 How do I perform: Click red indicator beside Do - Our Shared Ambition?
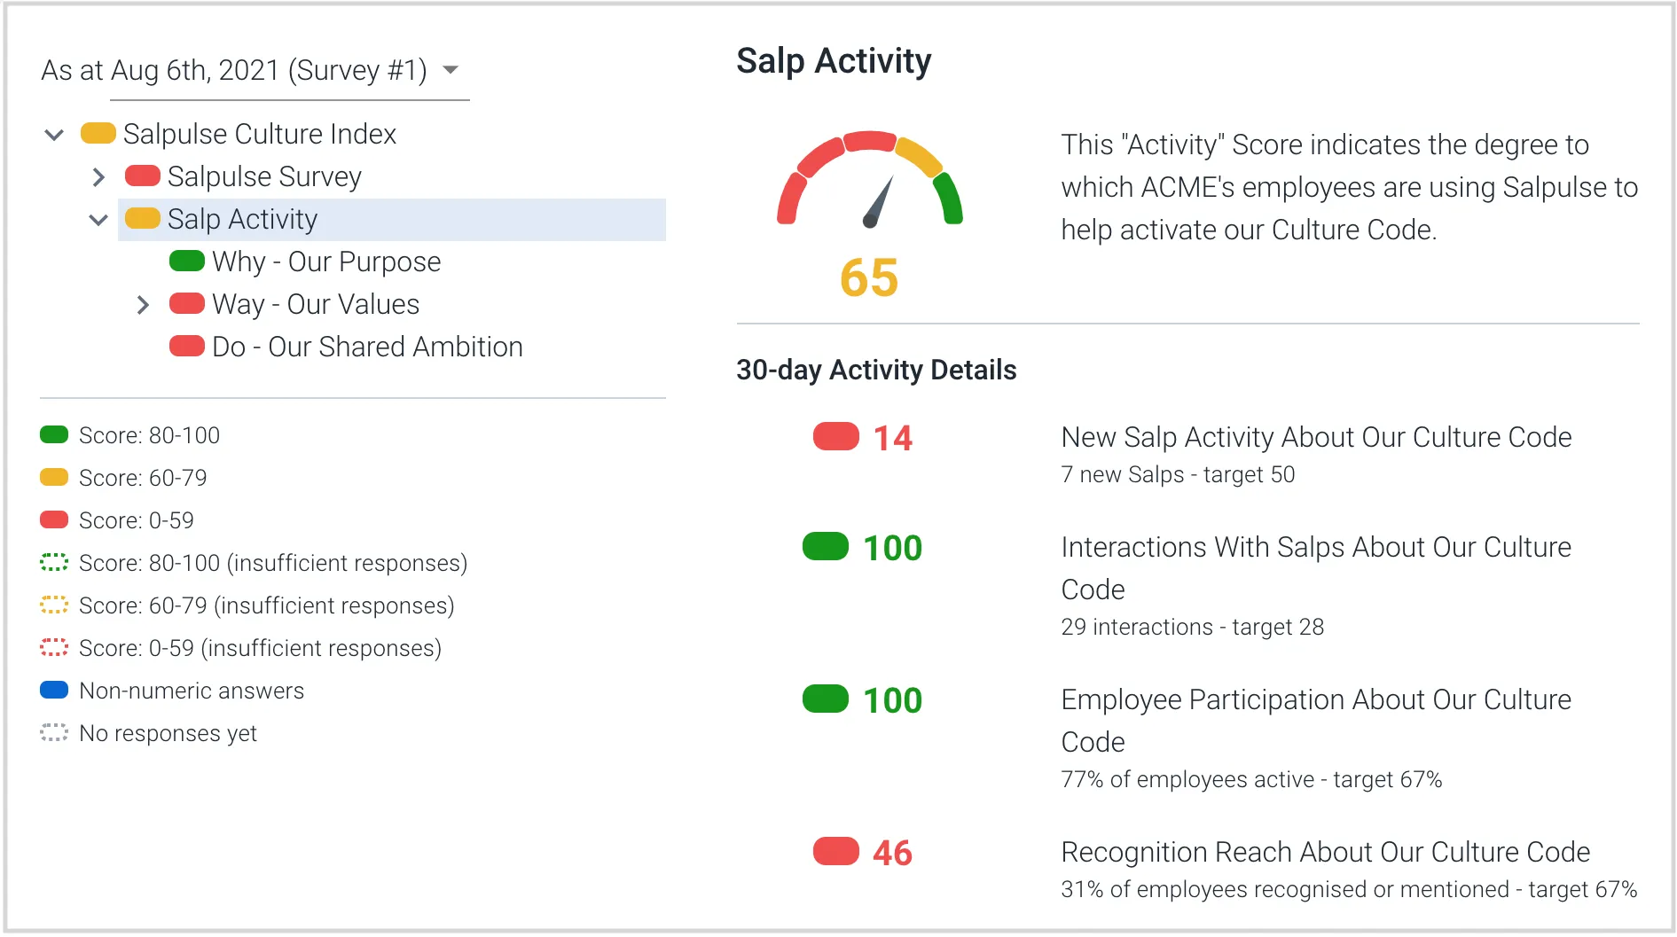pyautogui.click(x=187, y=346)
